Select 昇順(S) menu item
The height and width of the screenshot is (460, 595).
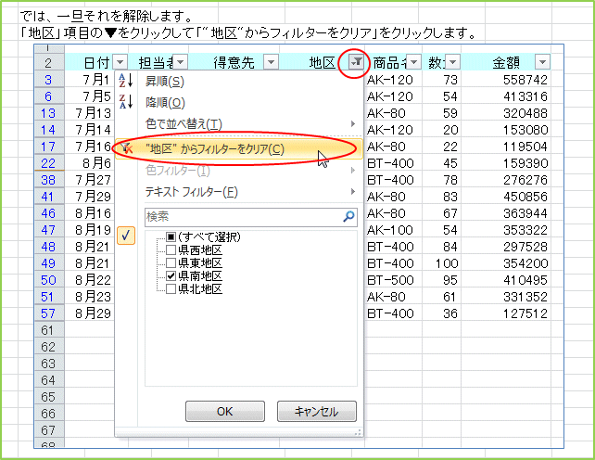[239, 81]
